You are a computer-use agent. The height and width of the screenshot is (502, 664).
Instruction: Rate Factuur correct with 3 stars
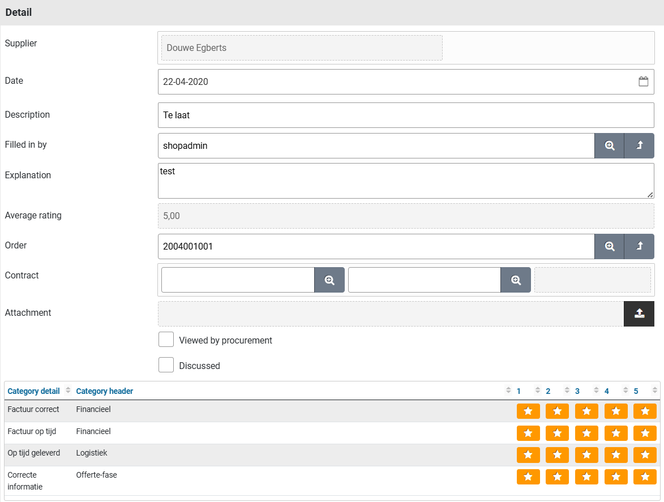pyautogui.click(x=586, y=411)
